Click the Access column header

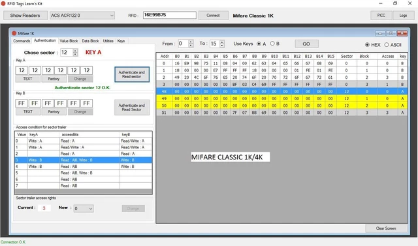pyautogui.click(x=387, y=57)
